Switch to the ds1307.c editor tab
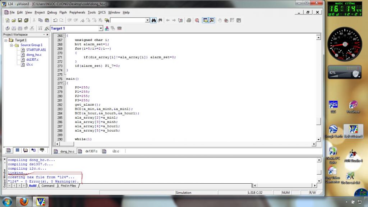This screenshot has width=368, height=207. 88,151
